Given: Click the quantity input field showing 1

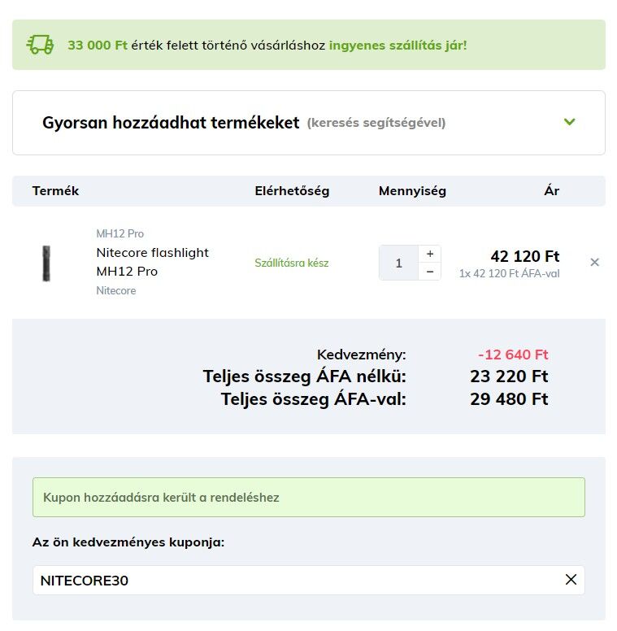Looking at the screenshot, I should coord(398,263).
